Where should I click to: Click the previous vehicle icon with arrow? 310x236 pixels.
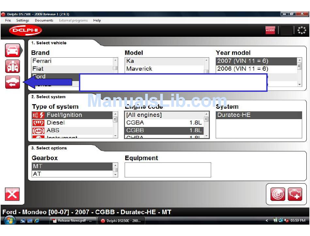[x=12, y=82]
